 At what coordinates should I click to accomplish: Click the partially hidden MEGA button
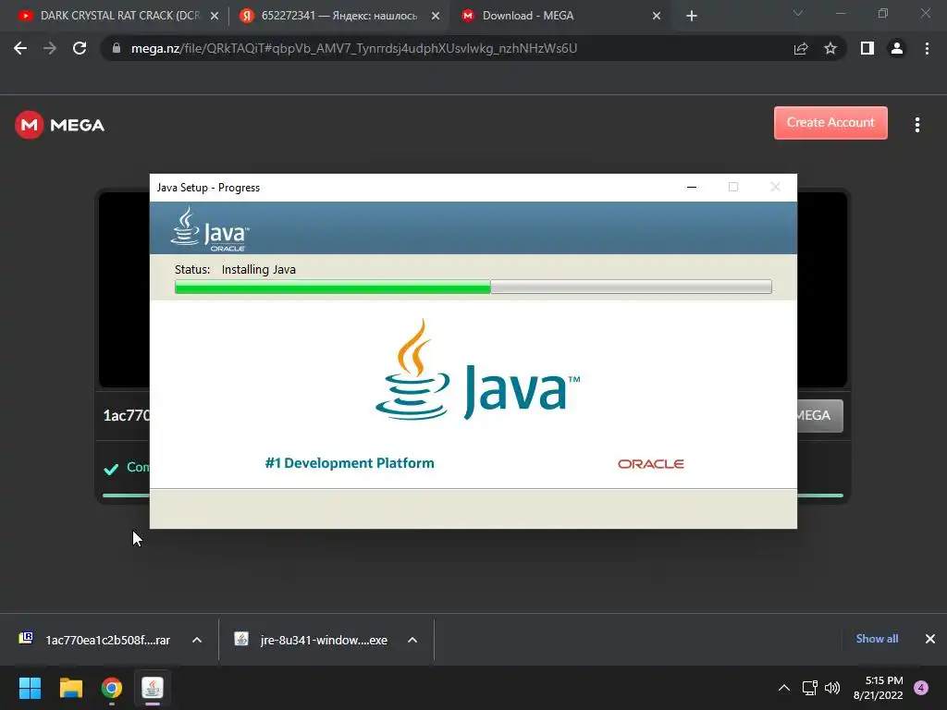click(x=820, y=415)
